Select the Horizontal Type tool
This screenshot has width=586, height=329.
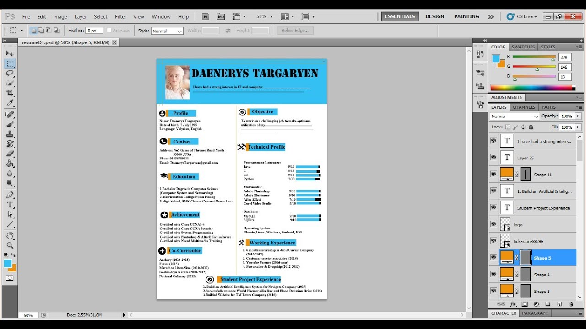9,205
